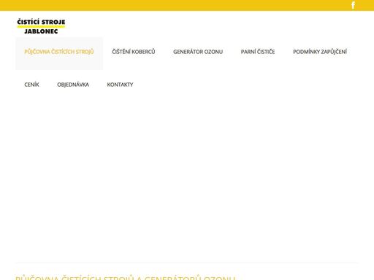Go to Objednávka order page

73,85
